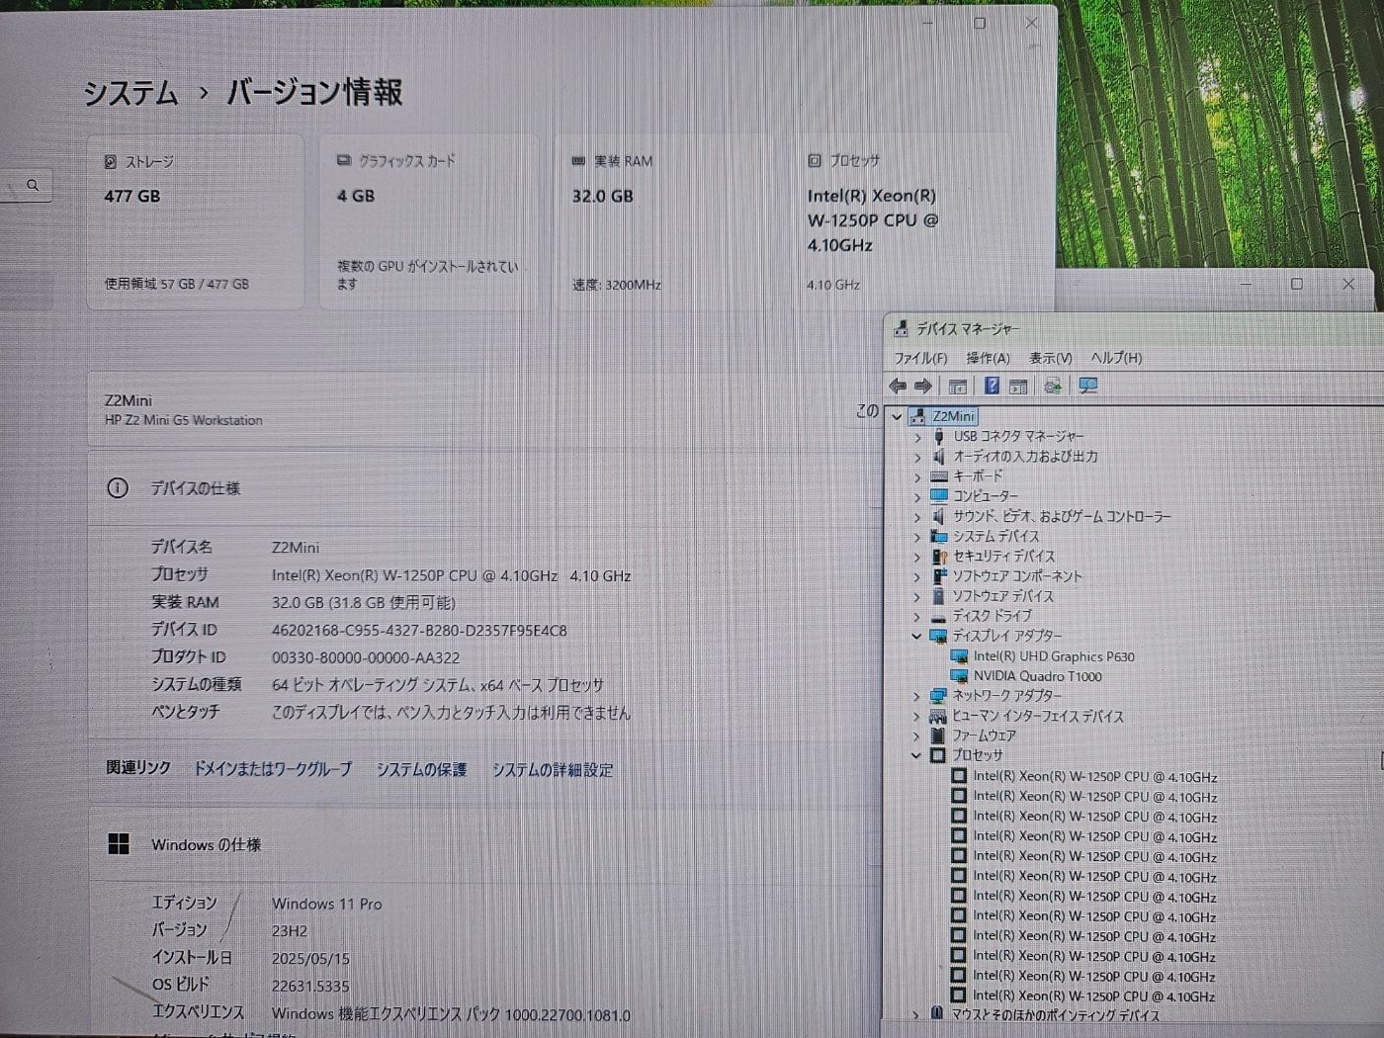1384x1038 pixels.
Task: Click the Back arrow in Device Manager toolbar
Action: pos(898,386)
